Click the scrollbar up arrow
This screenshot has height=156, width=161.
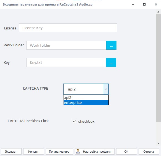coord(158,12)
